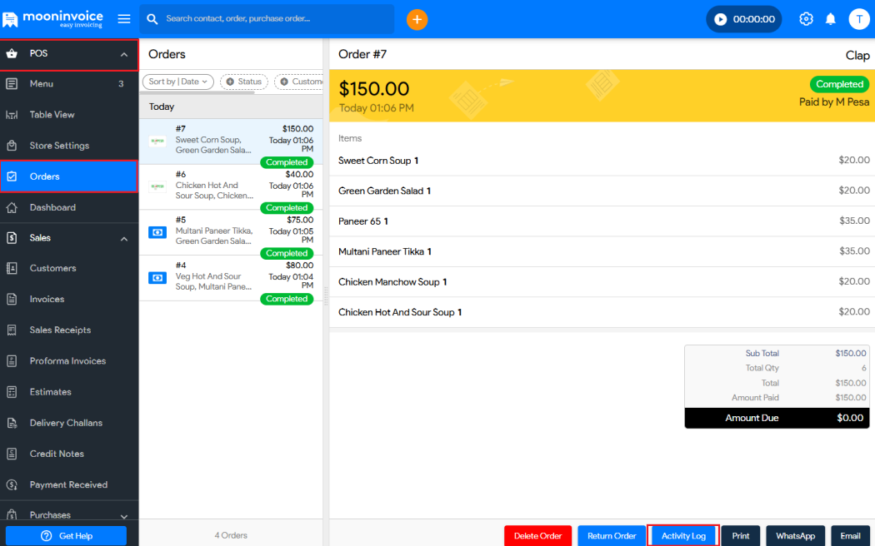875x546 pixels.
Task: Open the user profile avatar T
Action: point(858,19)
